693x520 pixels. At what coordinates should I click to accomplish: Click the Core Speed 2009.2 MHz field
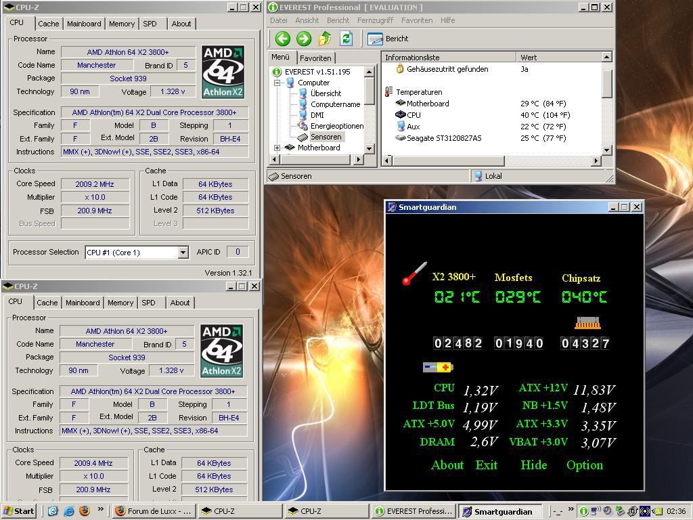pos(95,184)
